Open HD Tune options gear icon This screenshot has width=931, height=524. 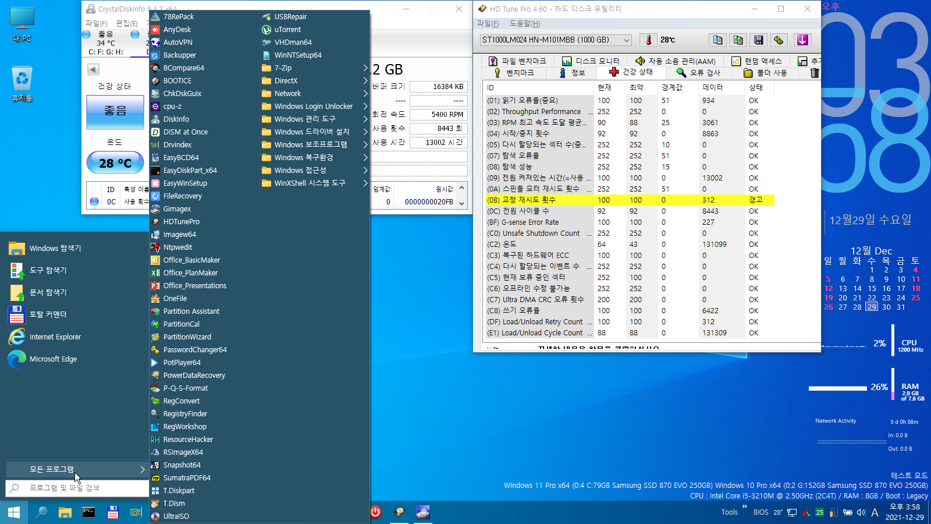[779, 40]
